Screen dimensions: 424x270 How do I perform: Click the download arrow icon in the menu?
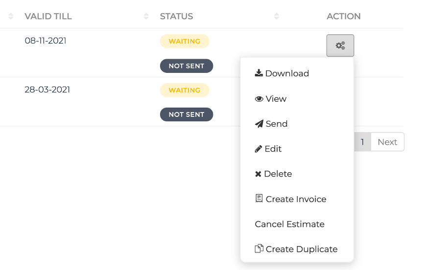259,73
